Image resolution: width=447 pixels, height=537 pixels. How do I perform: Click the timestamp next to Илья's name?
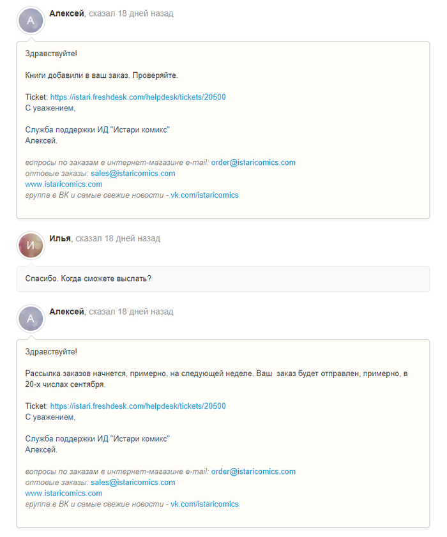[117, 239]
